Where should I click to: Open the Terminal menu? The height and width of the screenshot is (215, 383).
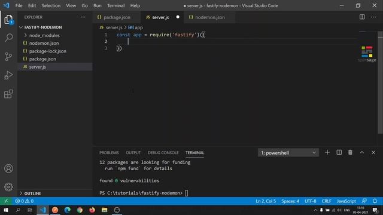click(x=115, y=5)
